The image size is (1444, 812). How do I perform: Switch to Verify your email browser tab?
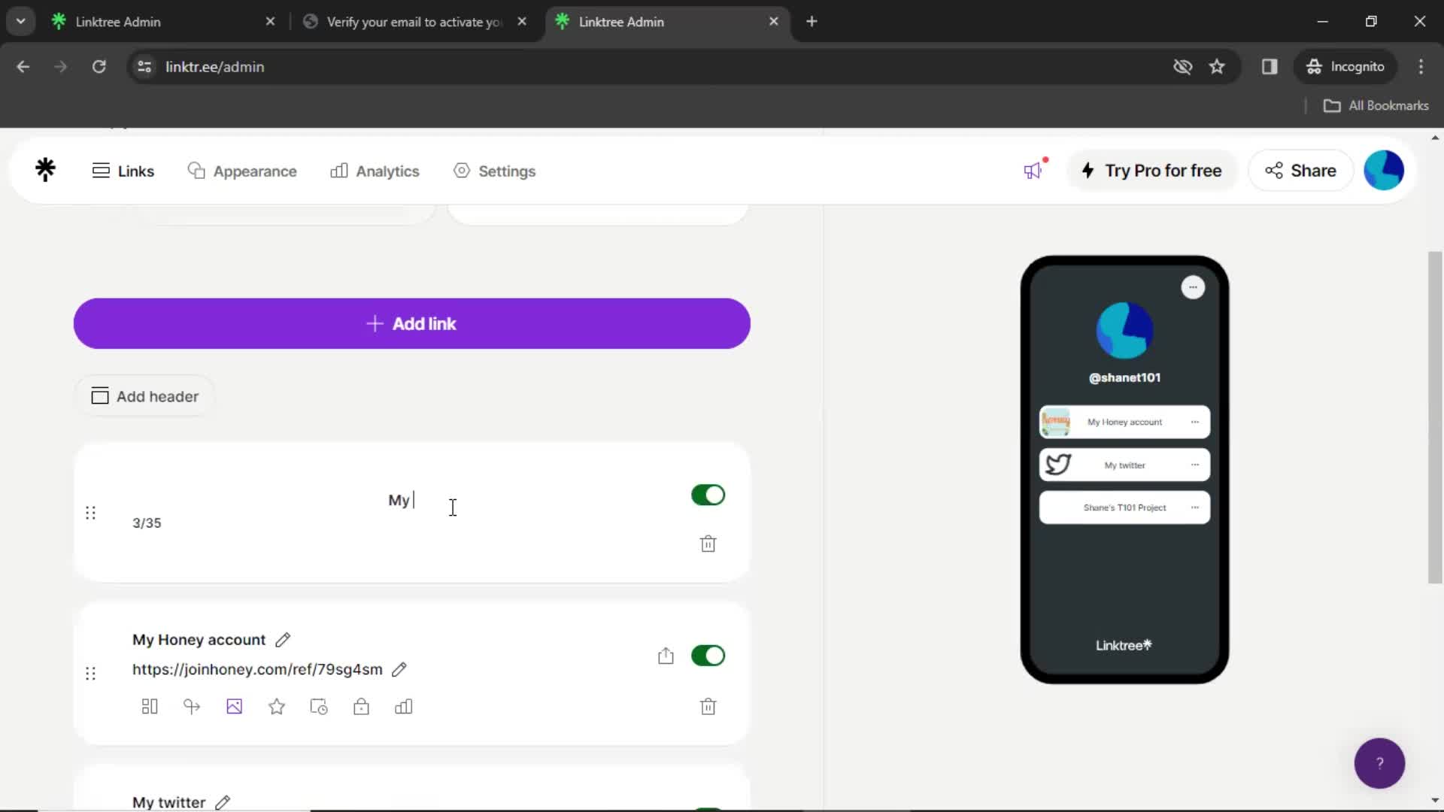pyautogui.click(x=414, y=22)
